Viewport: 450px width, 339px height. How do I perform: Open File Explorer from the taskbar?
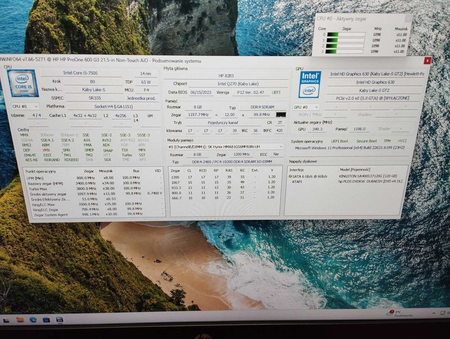(20, 320)
